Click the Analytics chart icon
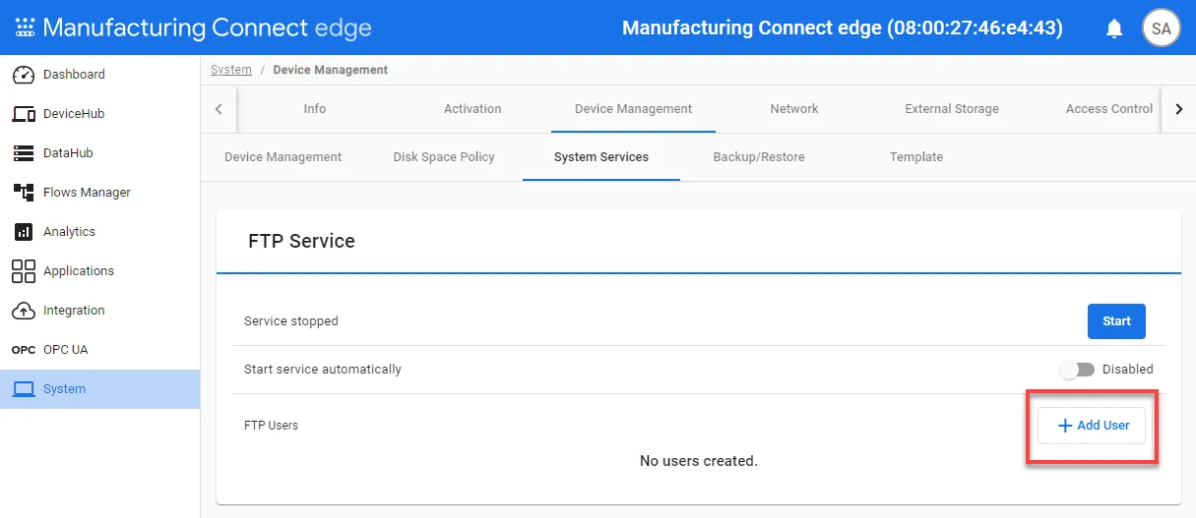Screen dimensions: 1196x518 click(24, 232)
